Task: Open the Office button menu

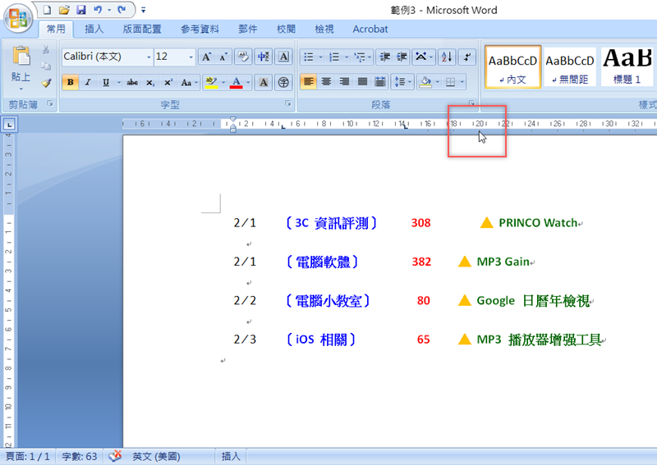Action: (18, 18)
